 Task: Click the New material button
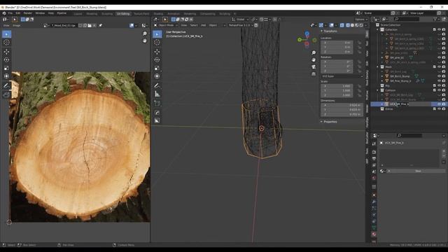418,171
